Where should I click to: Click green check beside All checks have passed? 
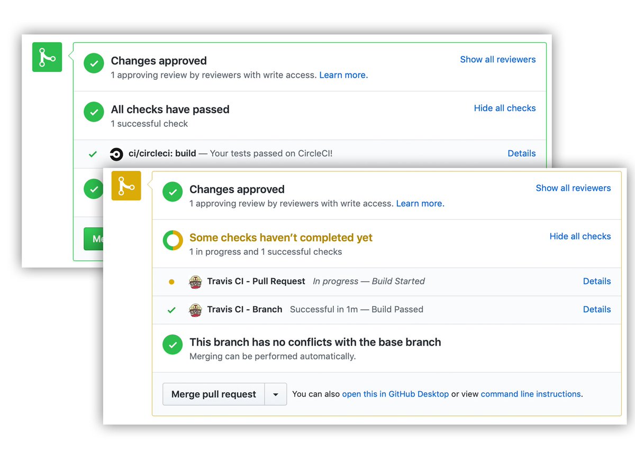pos(94,112)
